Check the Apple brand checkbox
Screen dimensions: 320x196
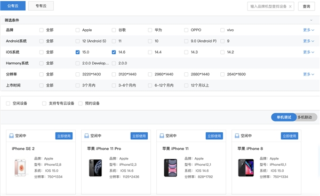77,30
